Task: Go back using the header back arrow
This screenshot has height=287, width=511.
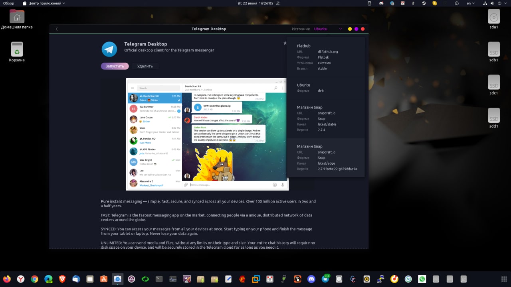Action: click(x=57, y=29)
